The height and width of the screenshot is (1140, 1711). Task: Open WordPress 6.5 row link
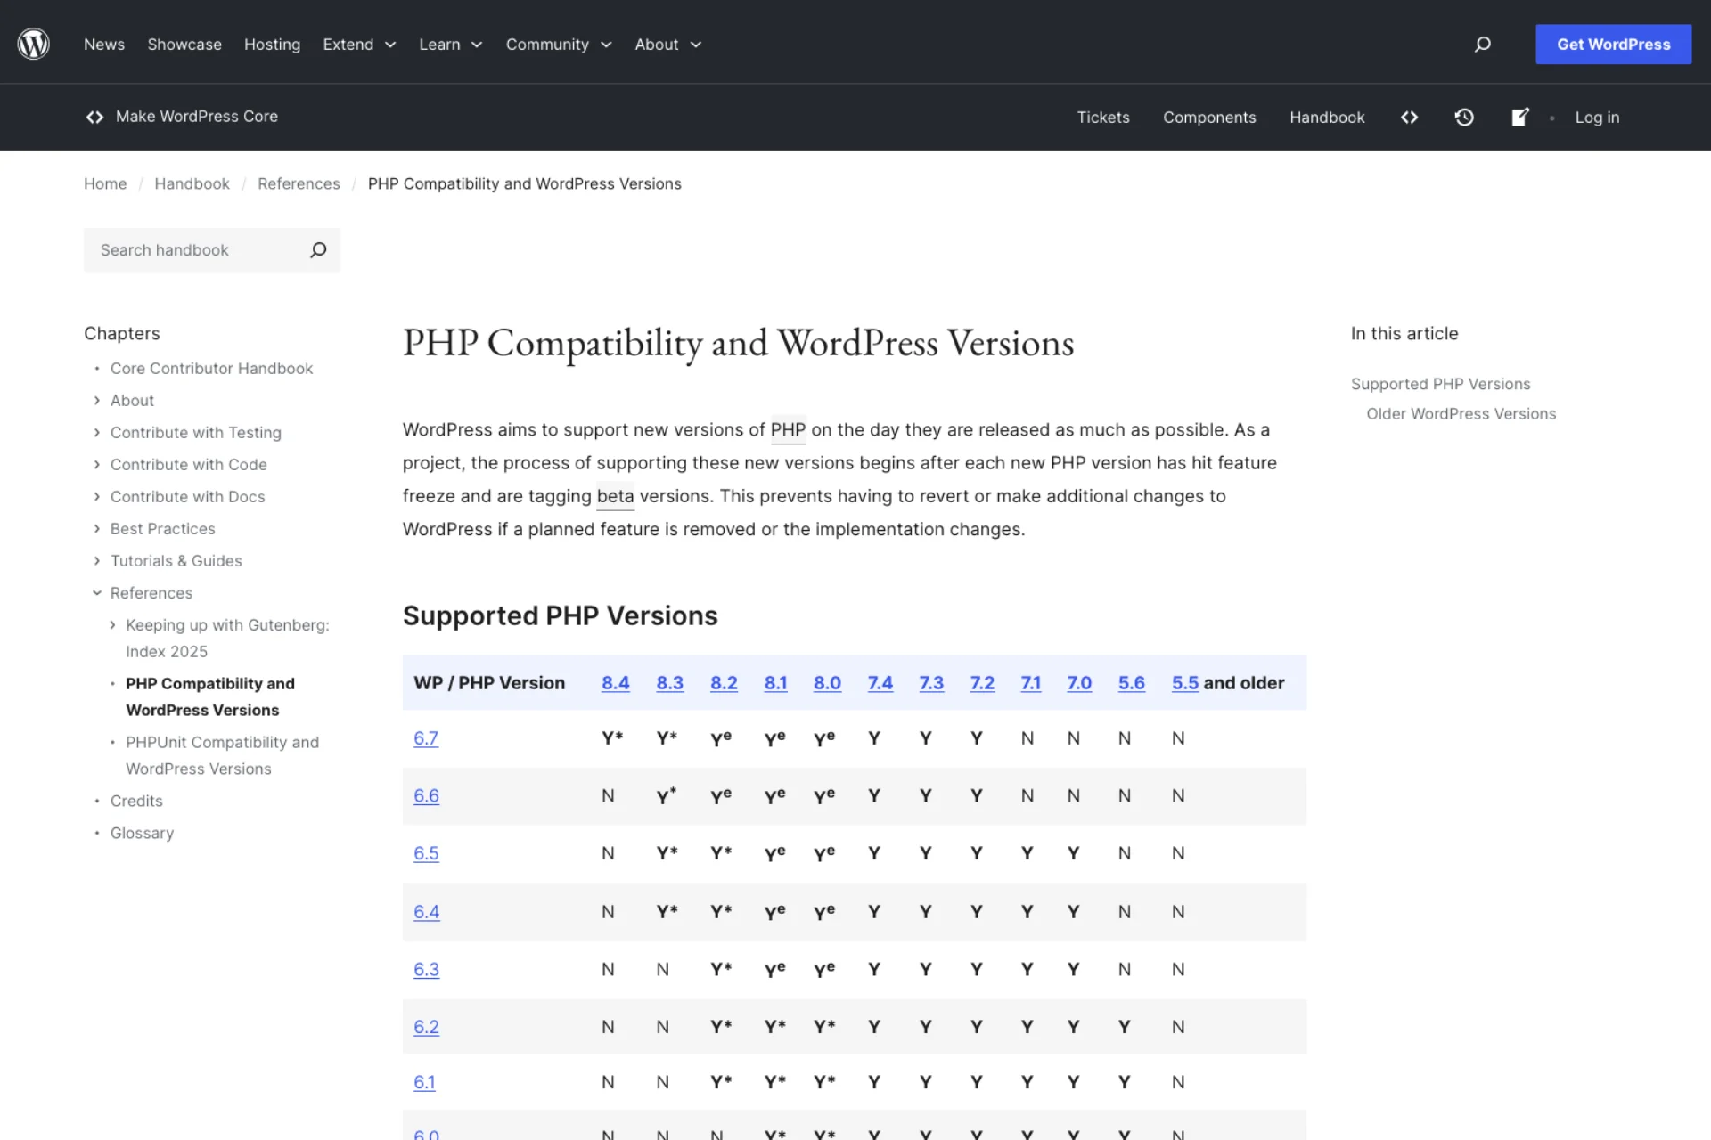pyautogui.click(x=426, y=853)
